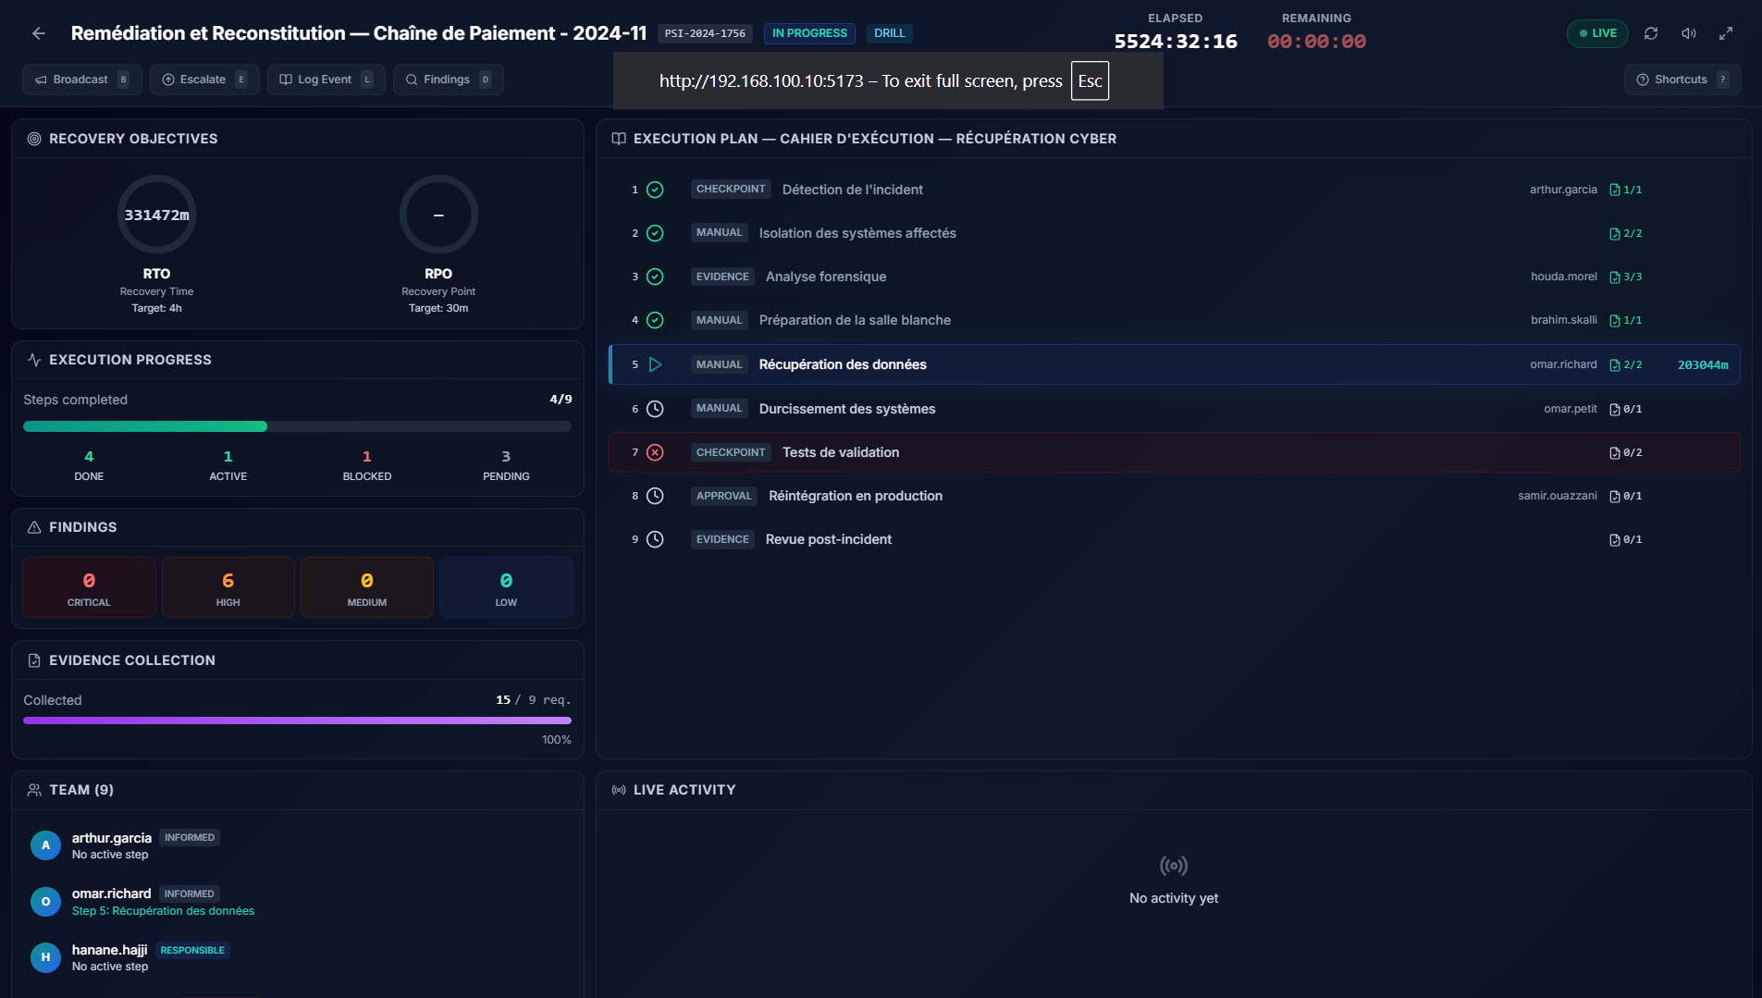This screenshot has height=998, width=1762.
Task: Click completed check icon for Analyse forensique
Action: pyautogui.click(x=655, y=277)
